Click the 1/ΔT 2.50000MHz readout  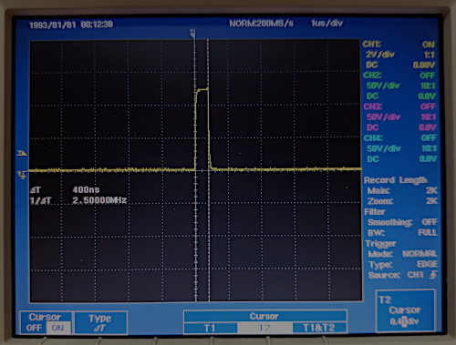(78, 200)
